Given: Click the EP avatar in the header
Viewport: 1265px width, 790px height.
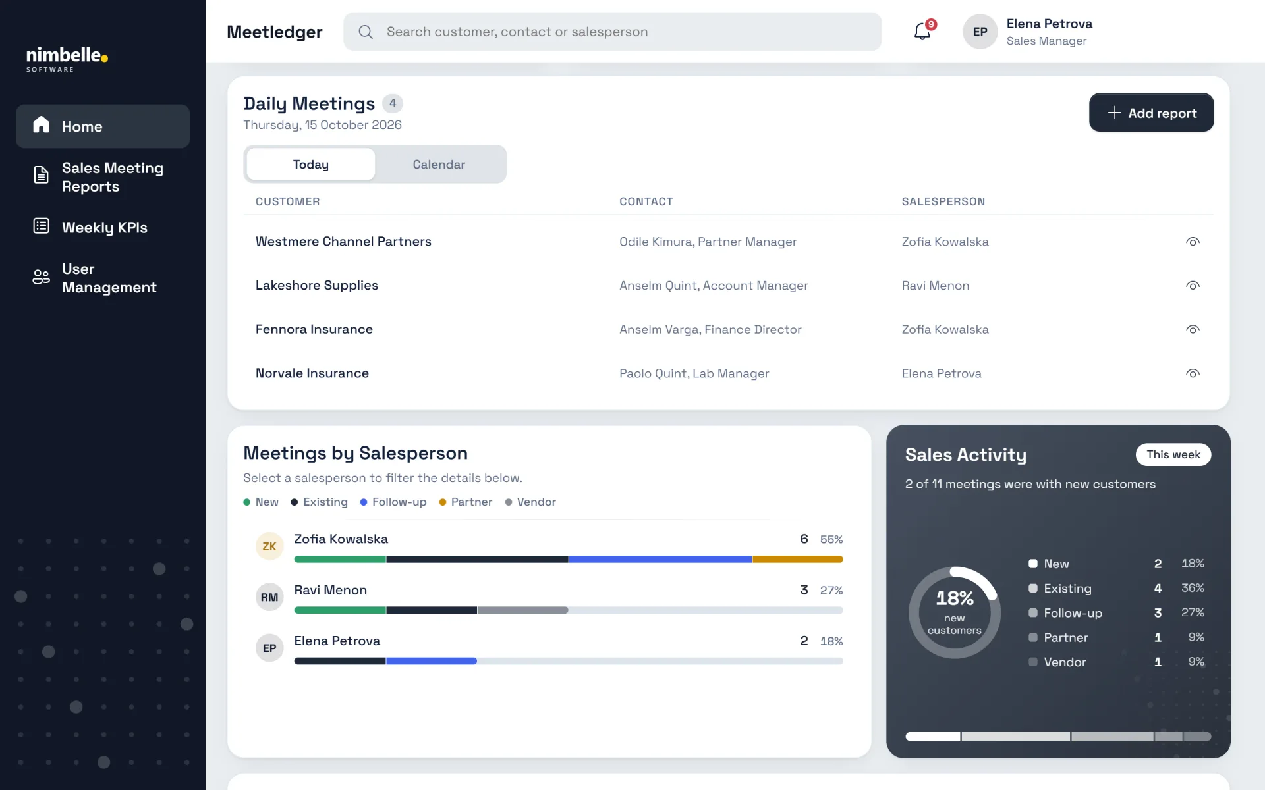Looking at the screenshot, I should coord(980,32).
